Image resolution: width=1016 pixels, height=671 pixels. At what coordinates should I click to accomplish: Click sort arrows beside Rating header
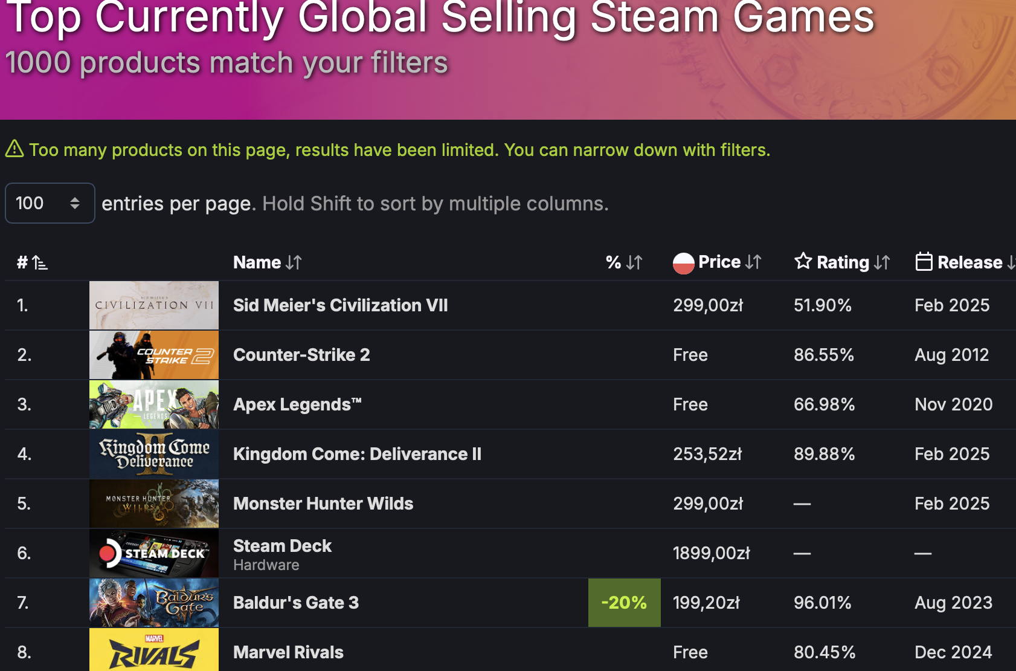point(882,262)
